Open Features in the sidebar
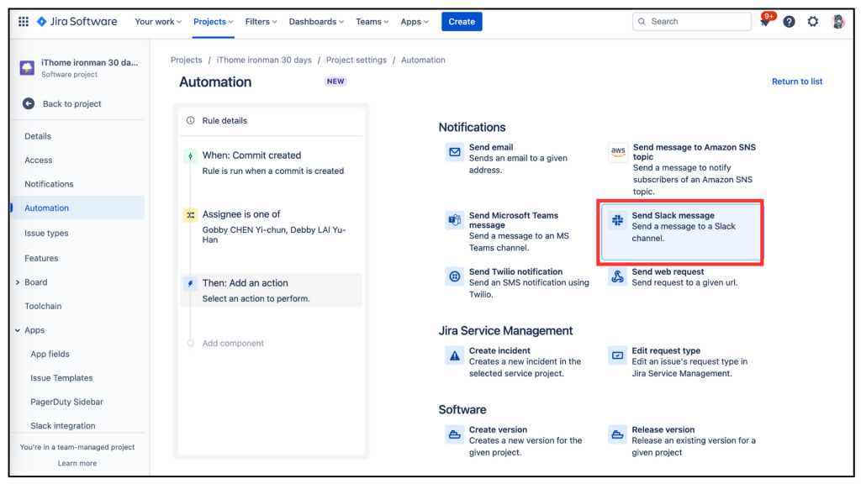 [x=41, y=259]
